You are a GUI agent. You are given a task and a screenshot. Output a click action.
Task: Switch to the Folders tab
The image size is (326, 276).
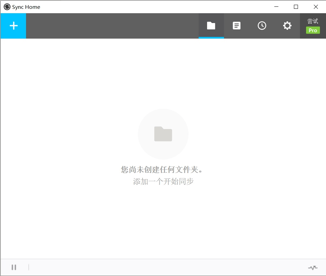pyautogui.click(x=211, y=26)
